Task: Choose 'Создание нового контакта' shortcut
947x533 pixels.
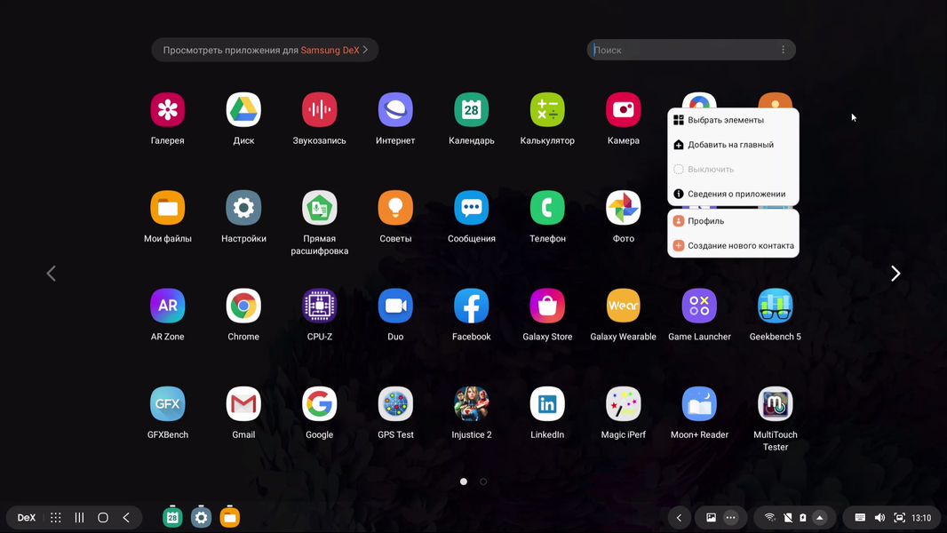Action: tap(733, 246)
